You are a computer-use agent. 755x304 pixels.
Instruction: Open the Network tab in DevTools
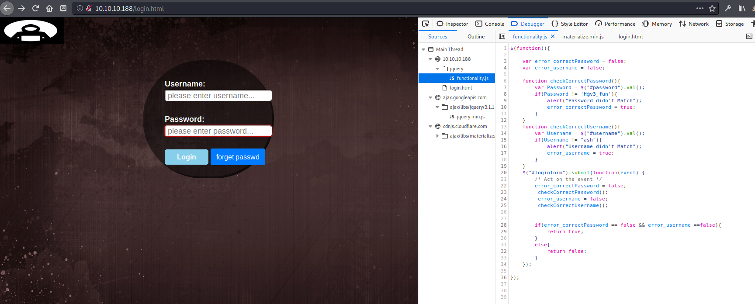[694, 24]
